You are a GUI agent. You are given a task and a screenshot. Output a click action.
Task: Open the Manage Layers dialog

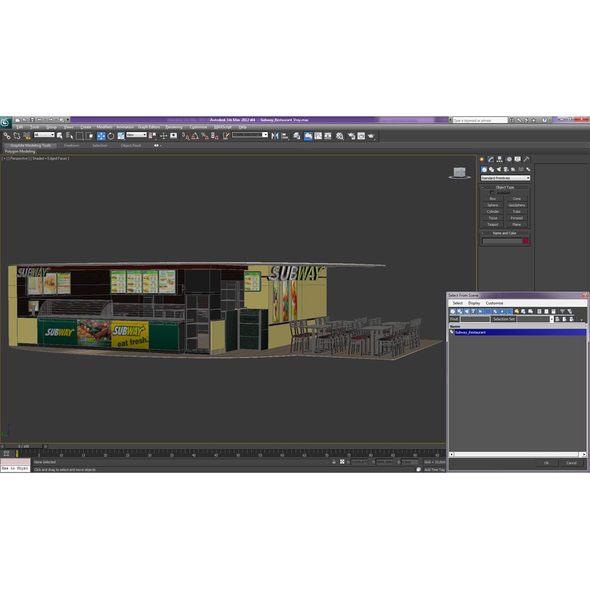tap(296, 136)
